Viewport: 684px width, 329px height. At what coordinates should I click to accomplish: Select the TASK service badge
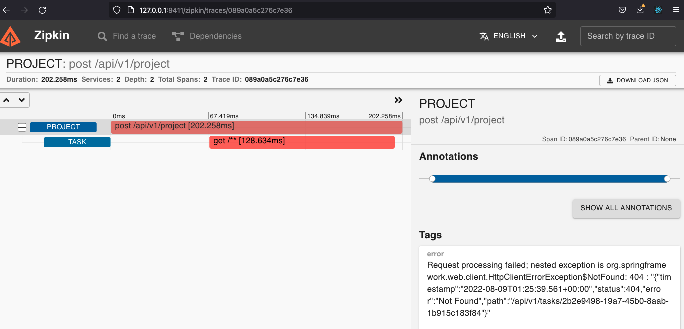[x=77, y=142]
